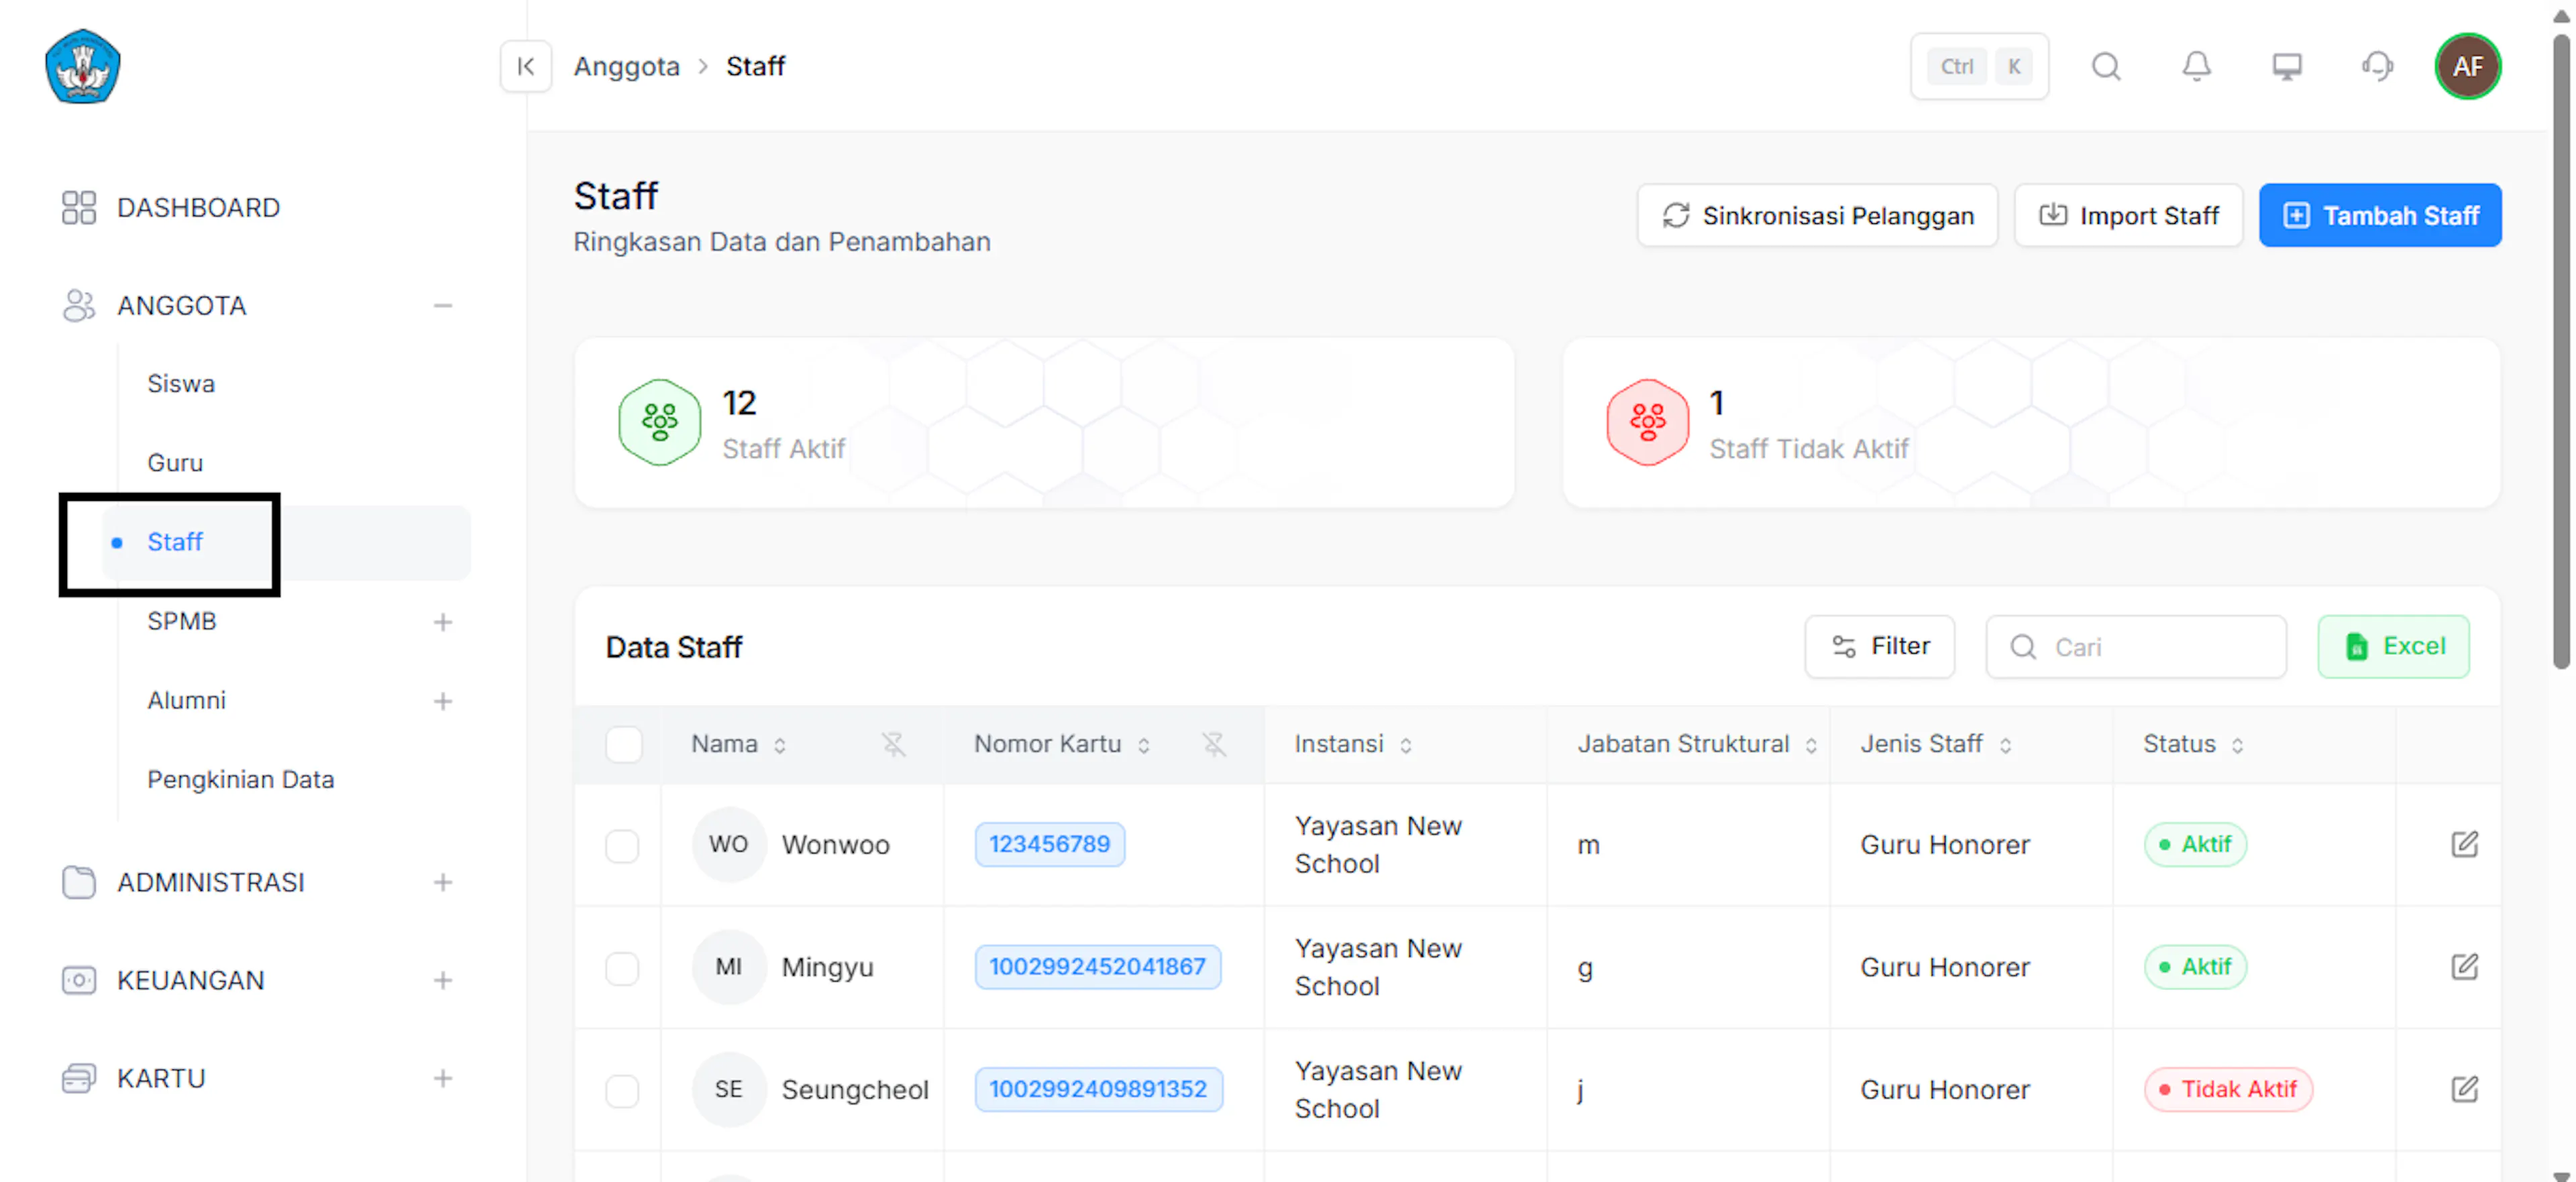Open the Guru page
The image size is (2576, 1182).
coord(175,463)
